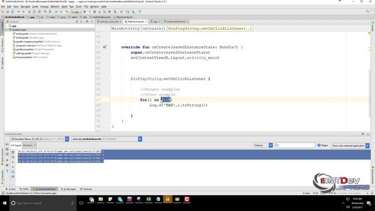
Task: Click the Windows Start button
Action: click(5, 203)
